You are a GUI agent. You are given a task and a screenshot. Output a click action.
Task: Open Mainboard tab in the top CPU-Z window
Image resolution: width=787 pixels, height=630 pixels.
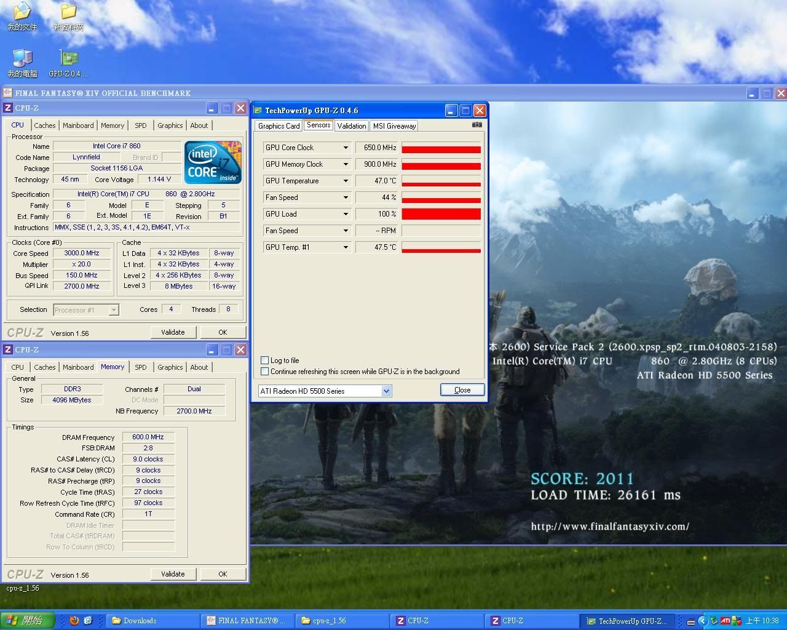click(78, 126)
